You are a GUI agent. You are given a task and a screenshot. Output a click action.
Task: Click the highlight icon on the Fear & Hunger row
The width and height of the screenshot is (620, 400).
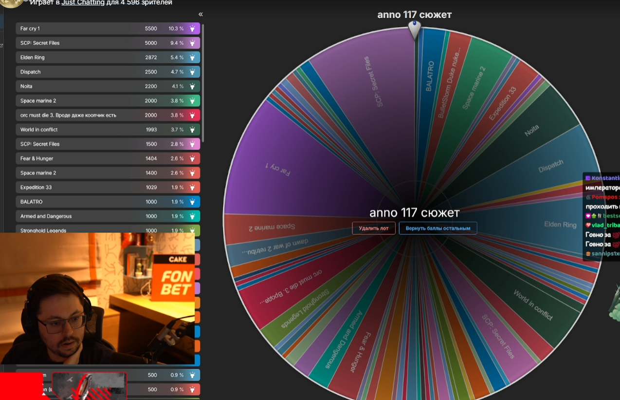pyautogui.click(x=192, y=158)
